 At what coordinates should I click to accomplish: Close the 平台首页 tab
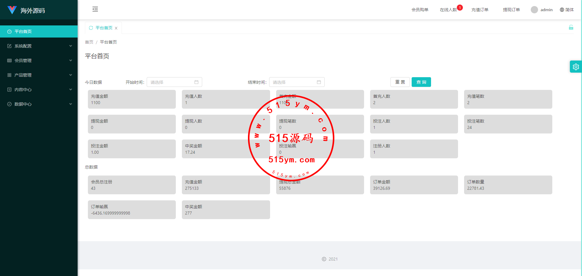pyautogui.click(x=116, y=28)
